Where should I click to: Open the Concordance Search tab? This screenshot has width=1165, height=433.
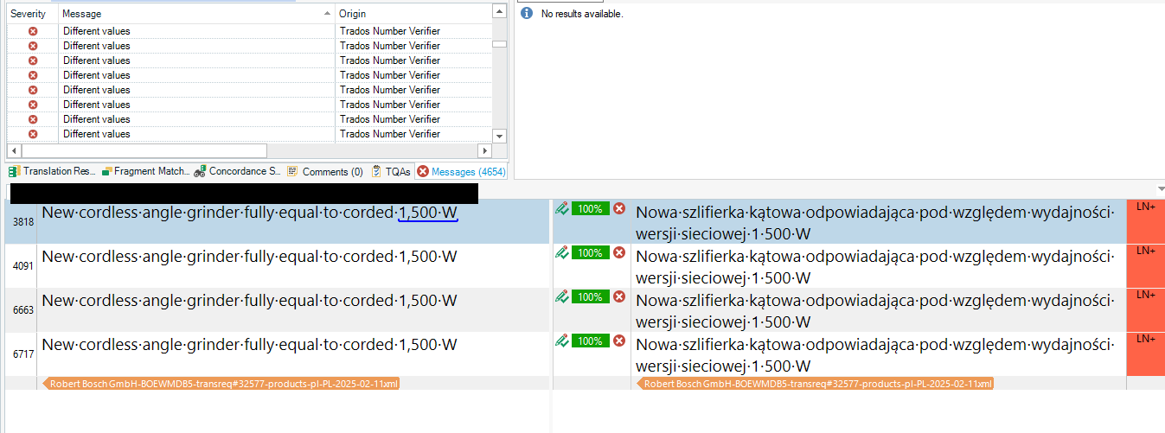pyautogui.click(x=238, y=171)
